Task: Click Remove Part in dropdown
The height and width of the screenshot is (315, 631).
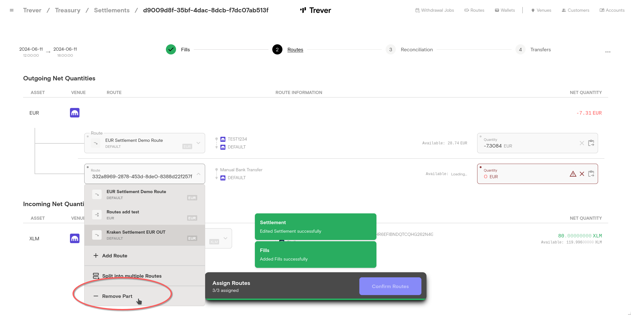Action: point(117,296)
